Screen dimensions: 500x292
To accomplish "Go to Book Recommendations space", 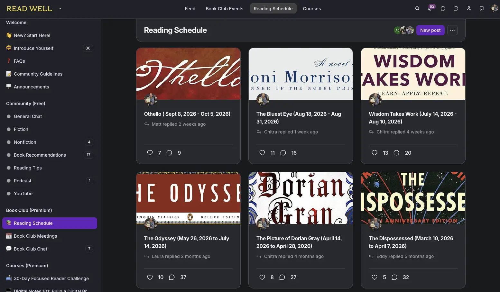I will coord(50,155).
